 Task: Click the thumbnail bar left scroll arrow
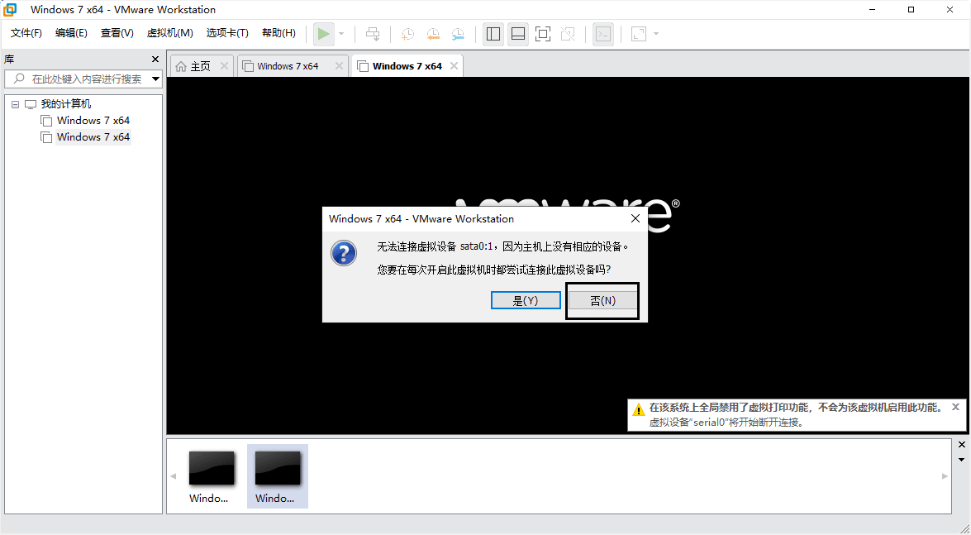click(x=174, y=476)
